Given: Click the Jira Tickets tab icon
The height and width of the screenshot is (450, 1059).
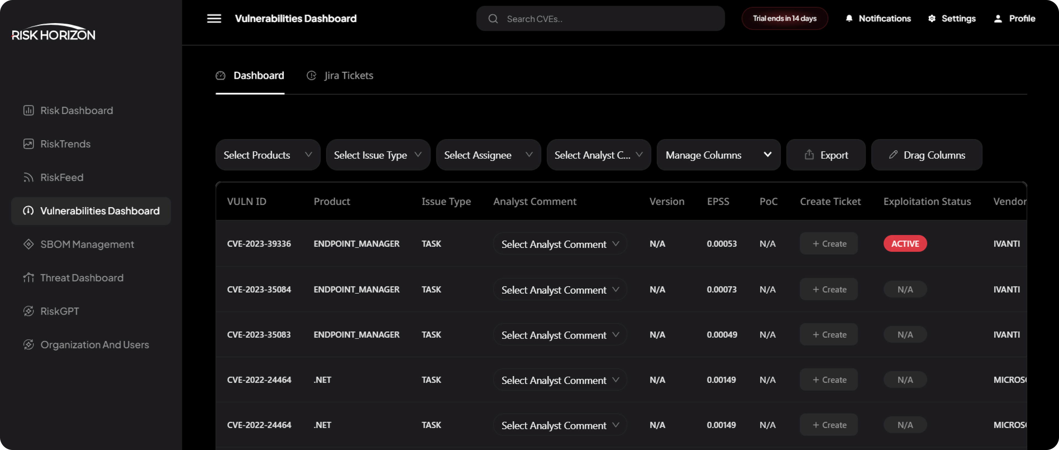Looking at the screenshot, I should click(x=312, y=75).
